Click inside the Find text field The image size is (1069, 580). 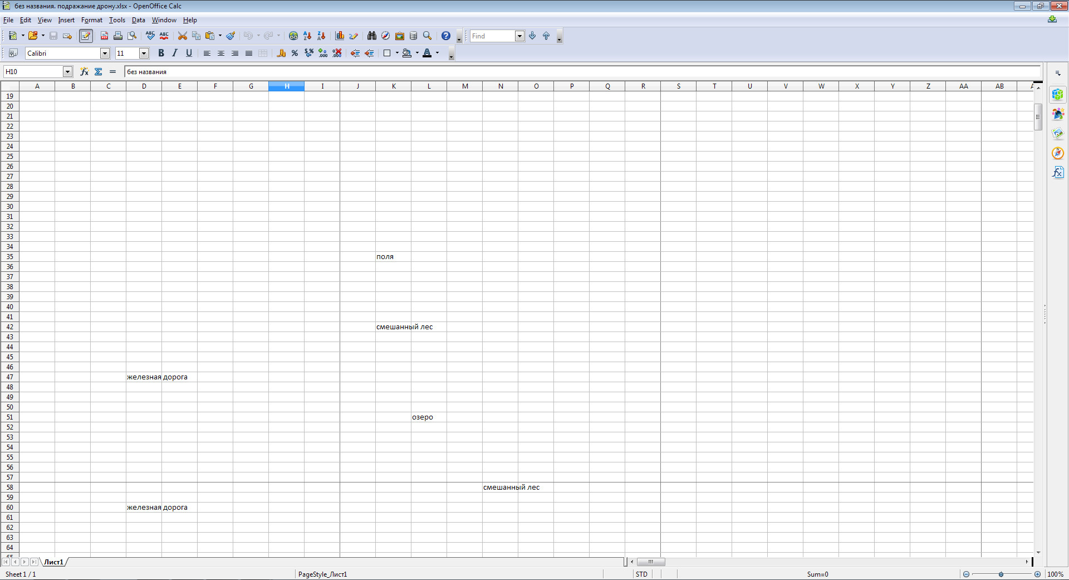pyautogui.click(x=492, y=36)
